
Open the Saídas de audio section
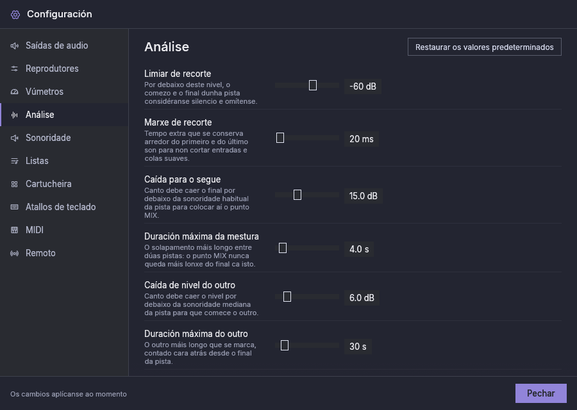click(x=64, y=45)
